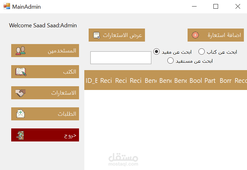Open the المستخدمين users section
Screen dimensions: 247x170
[45, 51]
